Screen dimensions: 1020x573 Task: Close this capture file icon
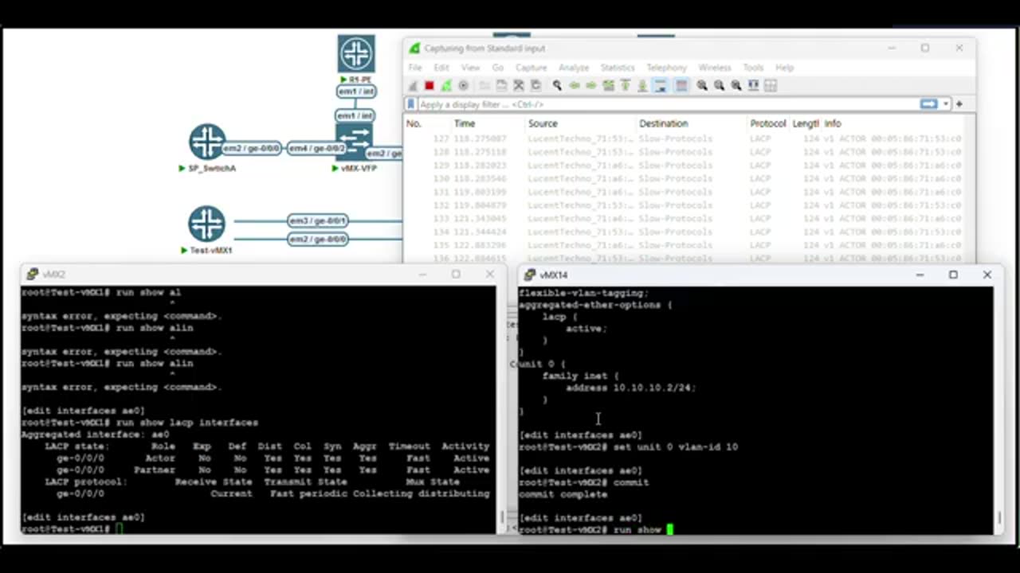(x=518, y=85)
